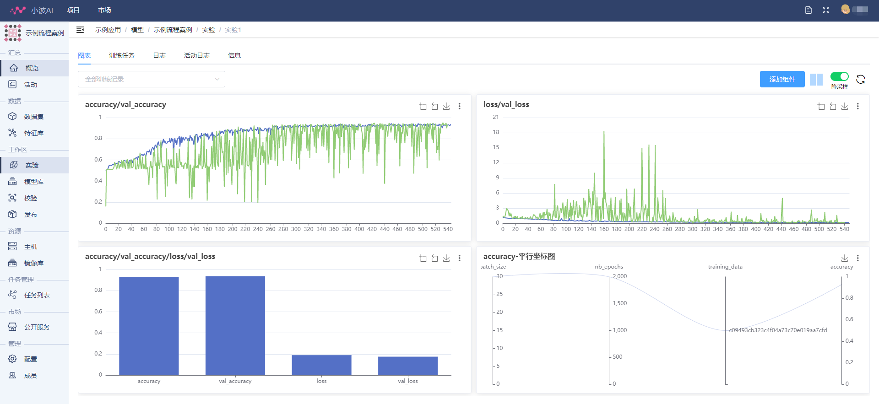Download the accuracy/val_accuracy chart
The width and height of the screenshot is (879, 404).
tap(446, 106)
